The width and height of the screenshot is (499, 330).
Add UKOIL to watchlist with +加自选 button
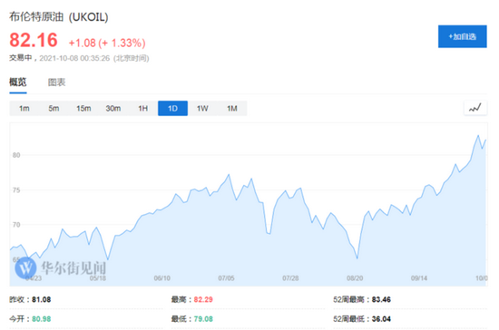pyautogui.click(x=462, y=36)
